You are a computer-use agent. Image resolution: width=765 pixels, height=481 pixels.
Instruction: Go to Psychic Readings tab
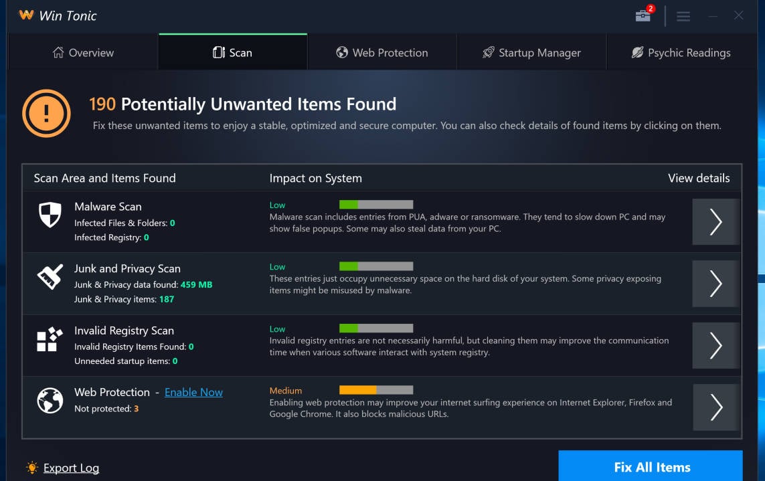click(x=681, y=53)
